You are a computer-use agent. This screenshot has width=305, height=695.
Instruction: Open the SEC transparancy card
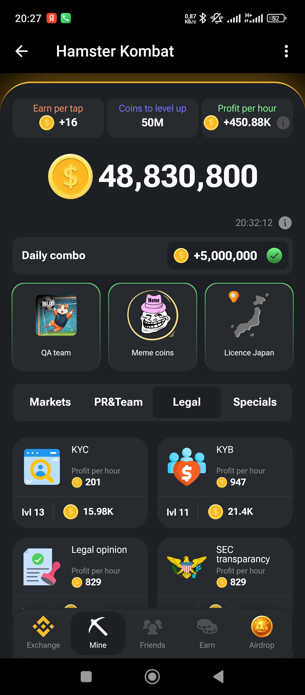(225, 572)
